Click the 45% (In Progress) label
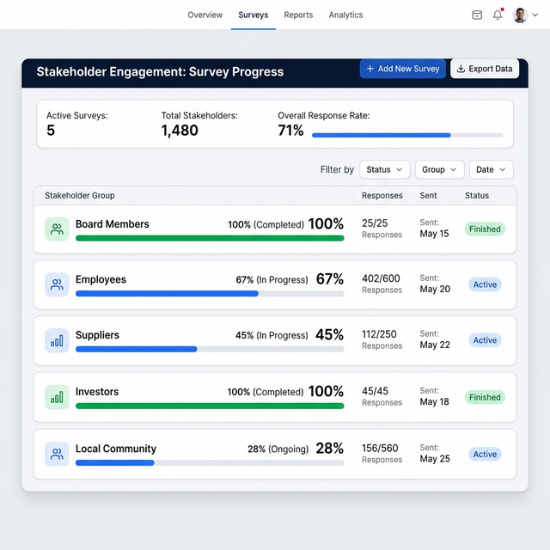 point(272,335)
